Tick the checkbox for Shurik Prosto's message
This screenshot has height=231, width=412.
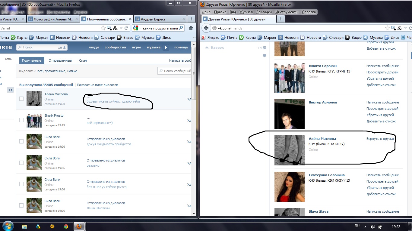click(x=21, y=120)
